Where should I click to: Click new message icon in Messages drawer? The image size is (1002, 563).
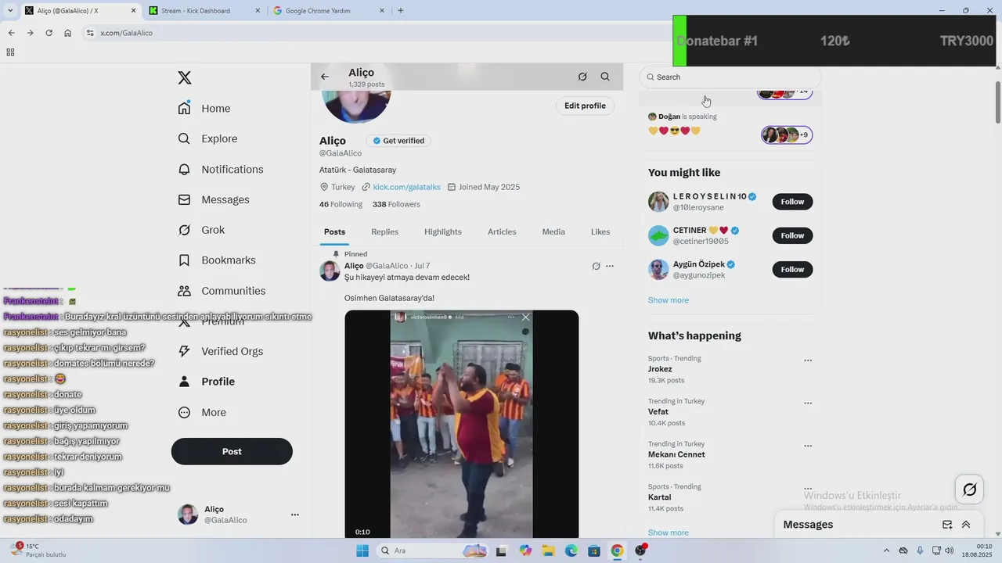point(947,525)
